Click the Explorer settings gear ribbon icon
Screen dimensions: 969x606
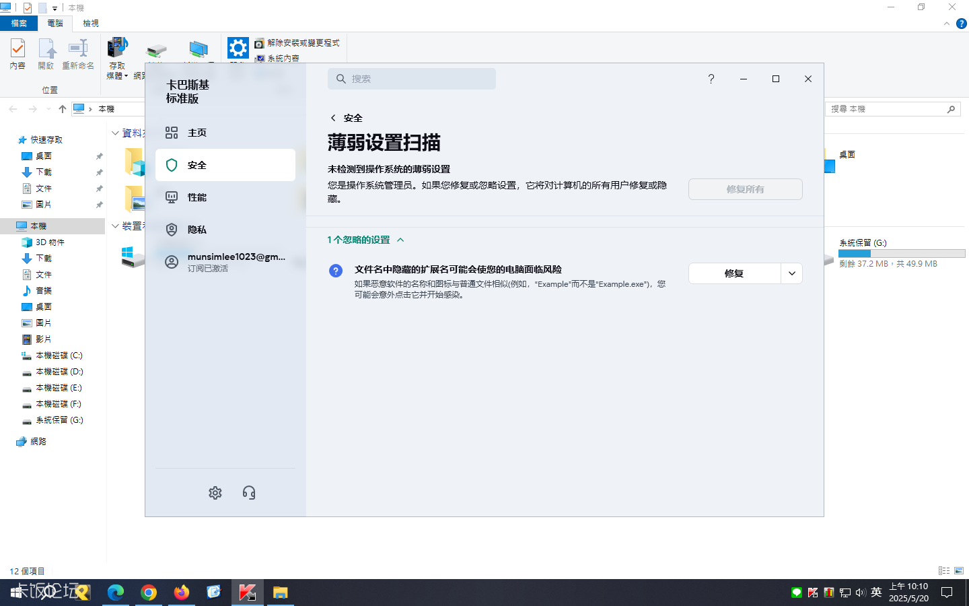tap(238, 48)
